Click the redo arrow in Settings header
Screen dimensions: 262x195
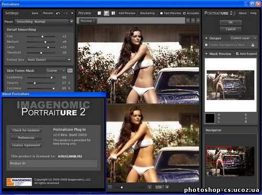click(65, 13)
